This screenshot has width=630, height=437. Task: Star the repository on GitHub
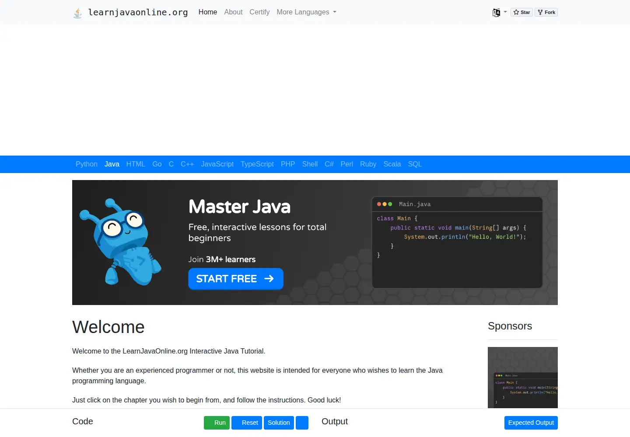click(522, 12)
